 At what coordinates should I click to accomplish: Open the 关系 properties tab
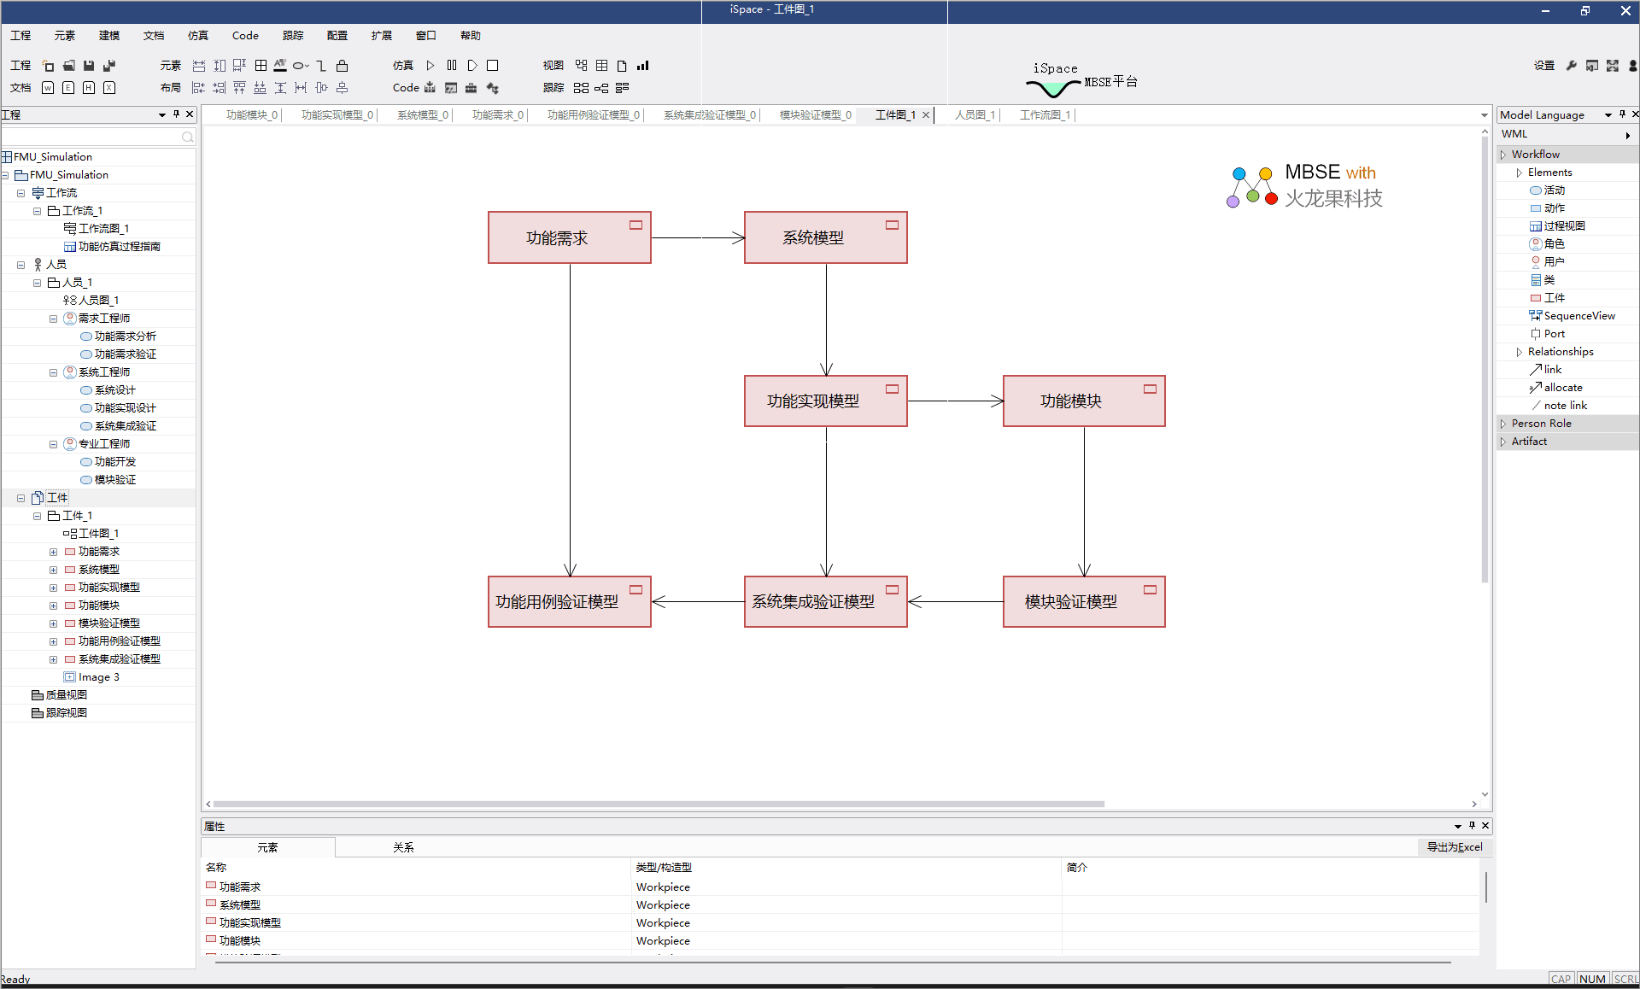(403, 847)
